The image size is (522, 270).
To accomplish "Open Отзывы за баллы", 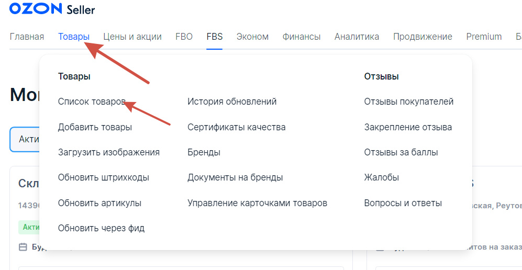I will click(401, 152).
